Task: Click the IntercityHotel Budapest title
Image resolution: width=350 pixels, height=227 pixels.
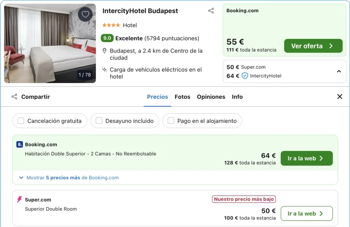Action: pos(140,11)
